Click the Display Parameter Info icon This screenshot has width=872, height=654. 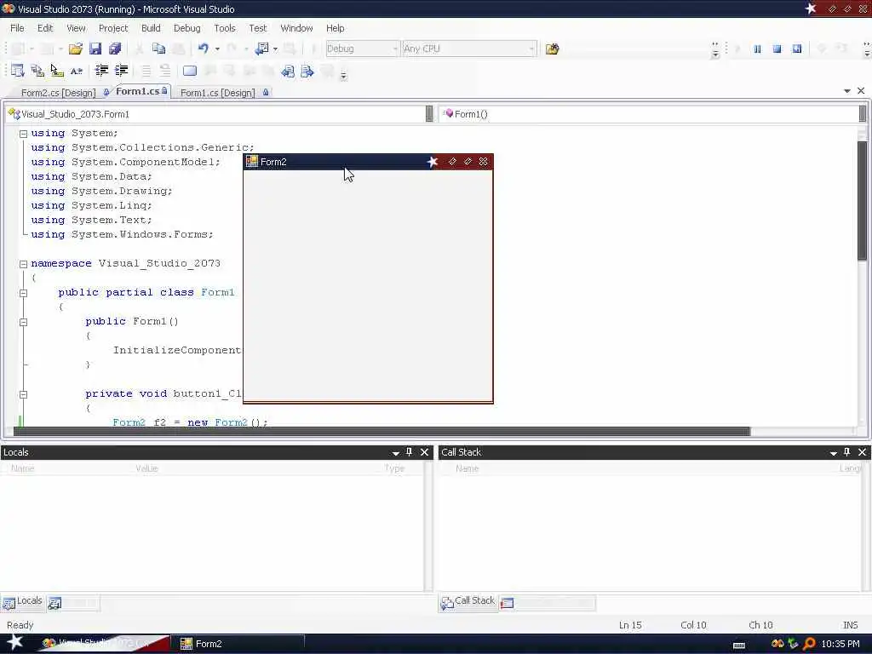click(37, 71)
